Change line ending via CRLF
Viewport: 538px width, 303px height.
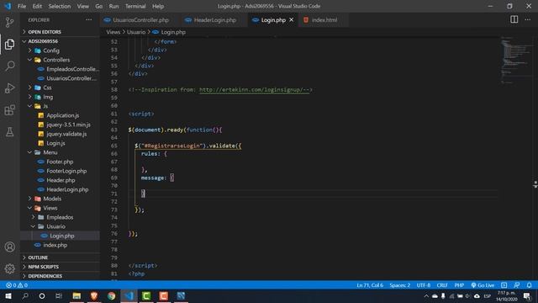tap(442, 285)
